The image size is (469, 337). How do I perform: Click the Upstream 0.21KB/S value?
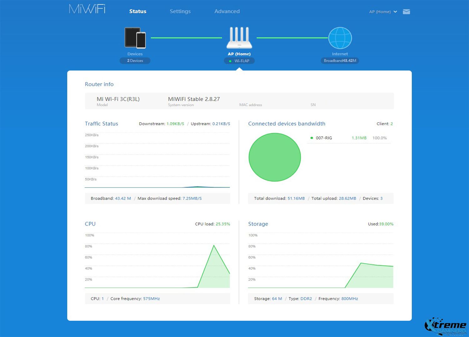pos(221,124)
